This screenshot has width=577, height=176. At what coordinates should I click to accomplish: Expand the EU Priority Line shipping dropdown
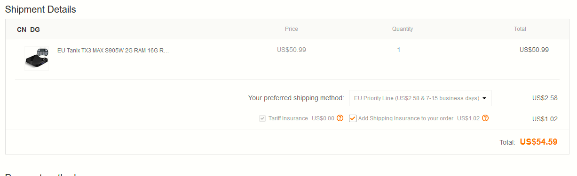pos(420,98)
